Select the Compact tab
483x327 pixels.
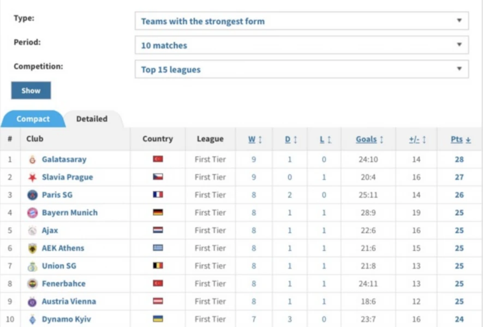pos(33,119)
